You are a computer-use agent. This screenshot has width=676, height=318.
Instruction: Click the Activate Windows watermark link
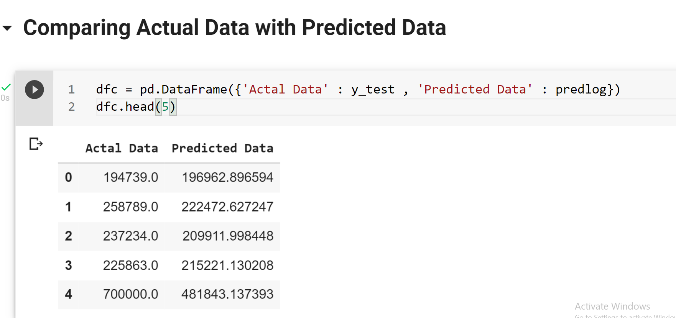click(612, 306)
